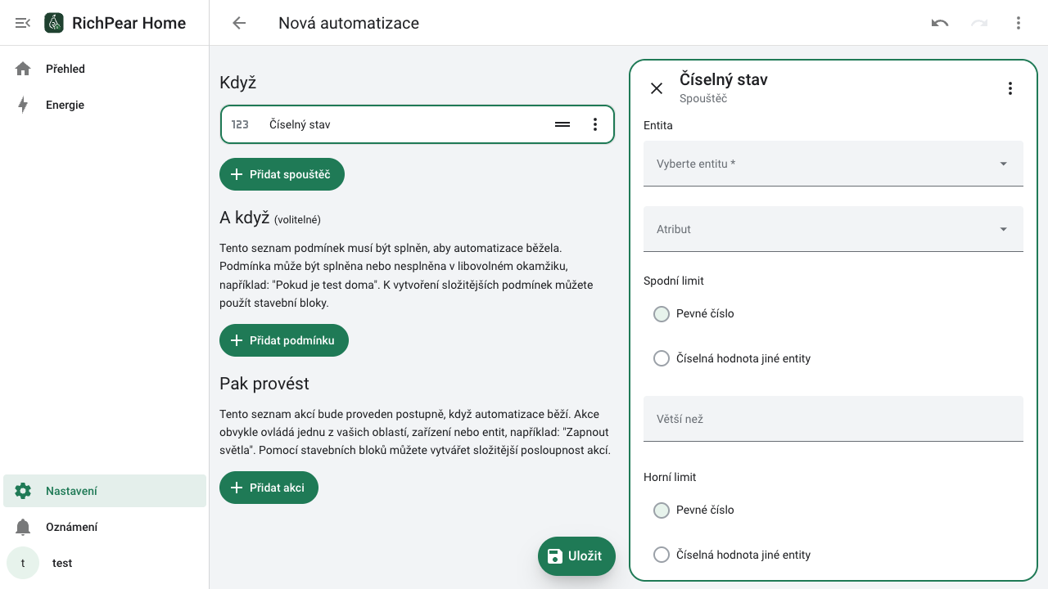This screenshot has height=589, width=1048.
Task: Open the test user avatar
Action: (23, 563)
